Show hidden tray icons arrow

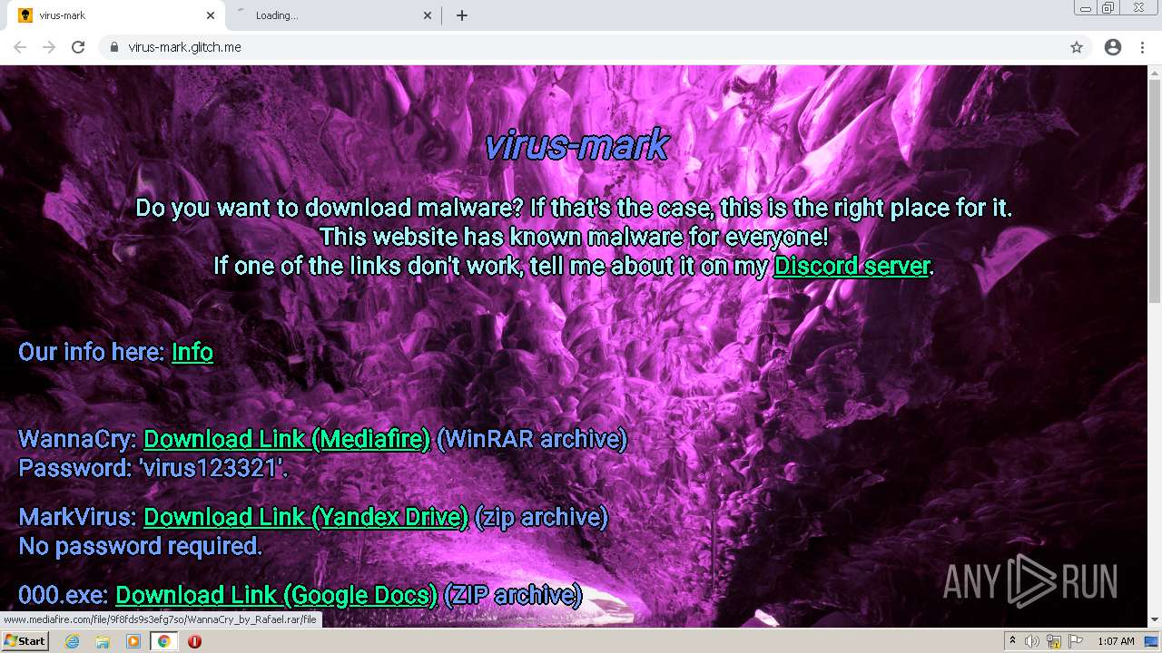click(x=1012, y=641)
